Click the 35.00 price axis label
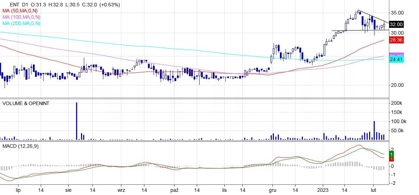The height and width of the screenshot is (195, 419). point(397,13)
